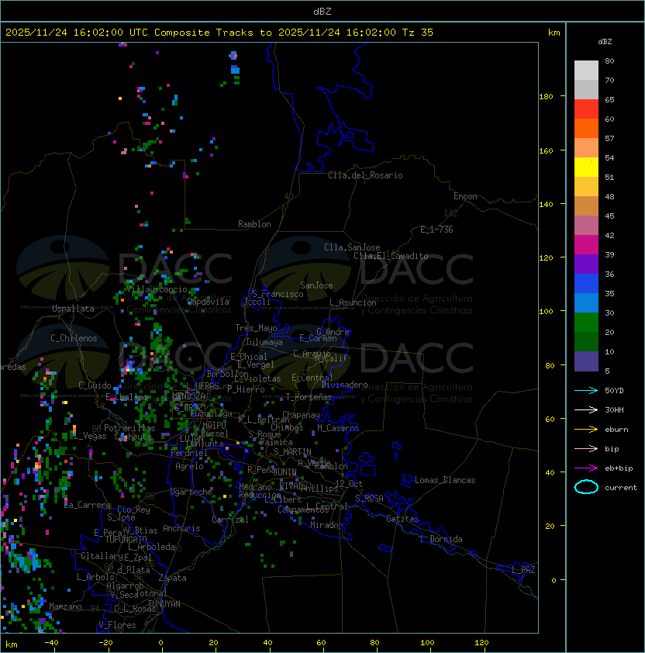The width and height of the screenshot is (645, 653).
Task: Click the 'Ugarteche' label
Action: 191,492
